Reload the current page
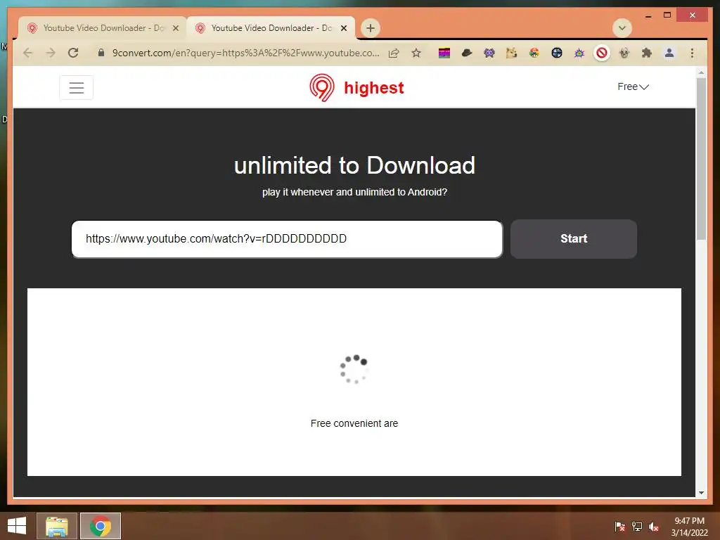The image size is (720, 540). (x=73, y=53)
